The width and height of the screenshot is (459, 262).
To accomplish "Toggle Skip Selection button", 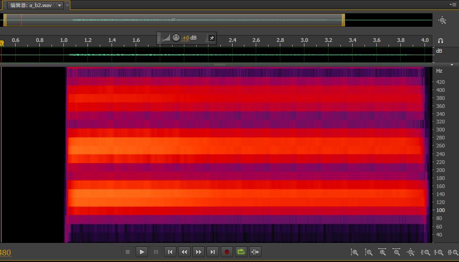I will 255,252.
